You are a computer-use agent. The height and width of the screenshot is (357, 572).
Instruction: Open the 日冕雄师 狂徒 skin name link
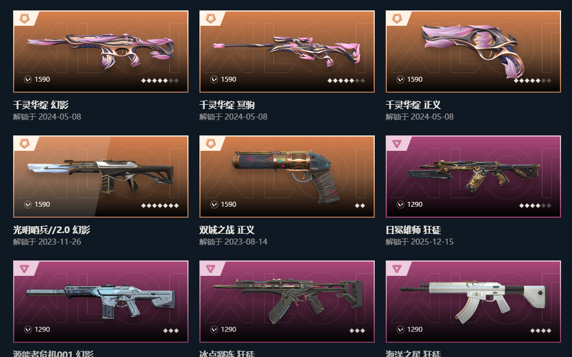(413, 230)
